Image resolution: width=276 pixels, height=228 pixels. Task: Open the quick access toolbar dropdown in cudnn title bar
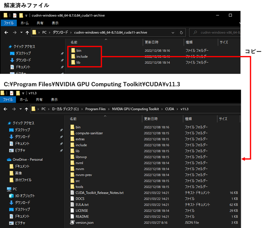[26, 16]
